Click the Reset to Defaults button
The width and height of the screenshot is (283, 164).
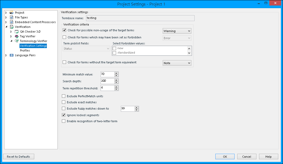(19, 157)
